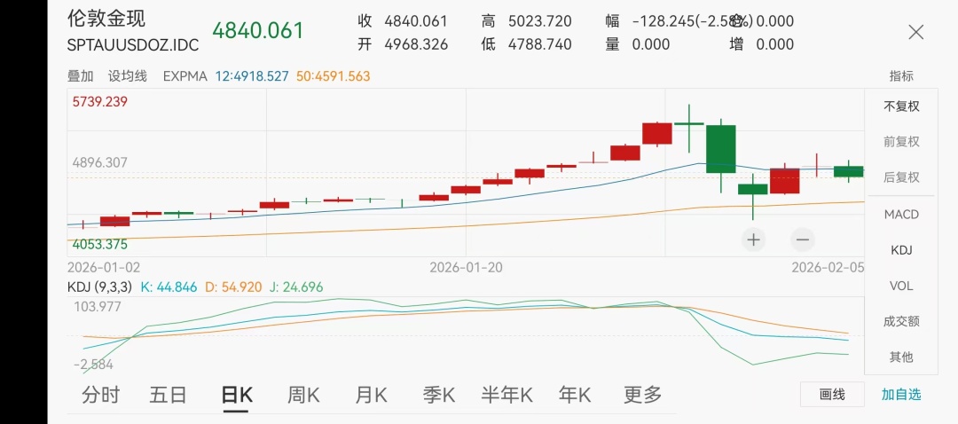Switch indicator to KDJ
The image size is (958, 424).
pyautogui.click(x=901, y=251)
